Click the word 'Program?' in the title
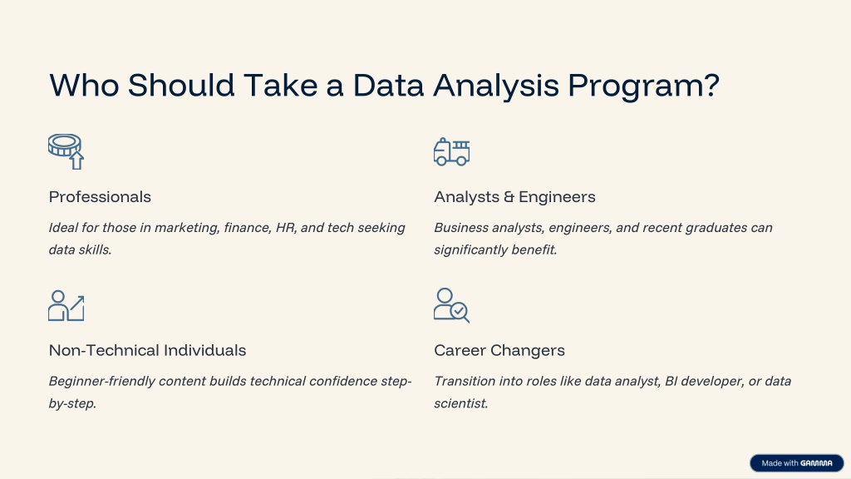 point(644,86)
